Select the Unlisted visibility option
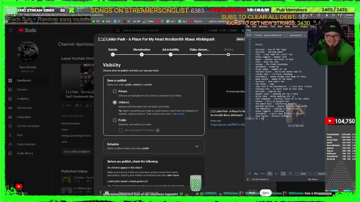Image resolution: width=360 pixels, height=202 pixels. [x=115, y=102]
